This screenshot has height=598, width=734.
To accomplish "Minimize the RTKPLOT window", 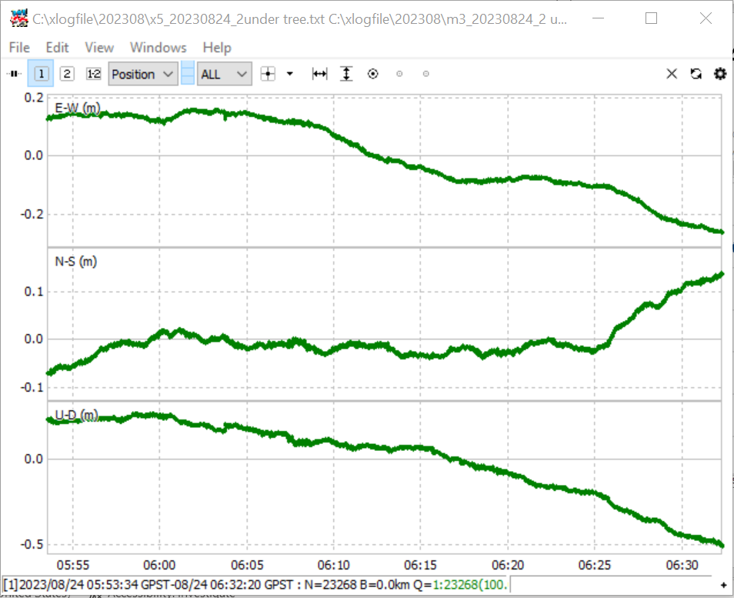I will click(x=598, y=18).
